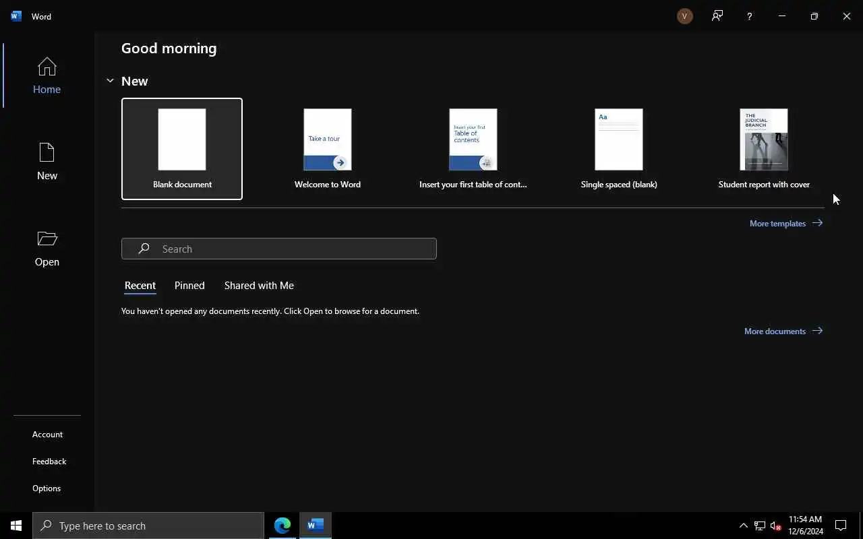Open the Welcome to Word template
Screen dimensions: 863x539
click(328, 149)
